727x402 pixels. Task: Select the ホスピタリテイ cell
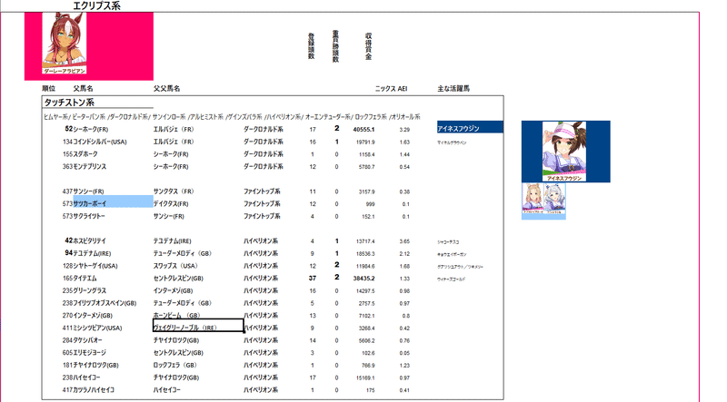pyautogui.click(x=89, y=241)
